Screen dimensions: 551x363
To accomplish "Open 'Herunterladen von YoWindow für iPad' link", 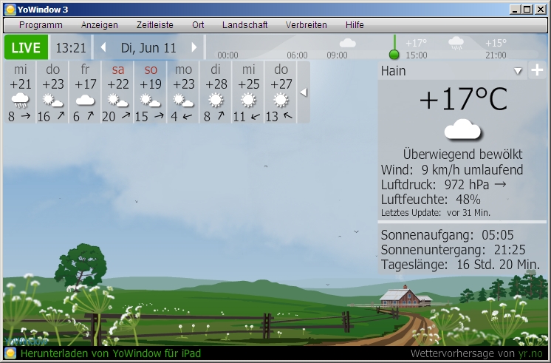I will (x=111, y=353).
